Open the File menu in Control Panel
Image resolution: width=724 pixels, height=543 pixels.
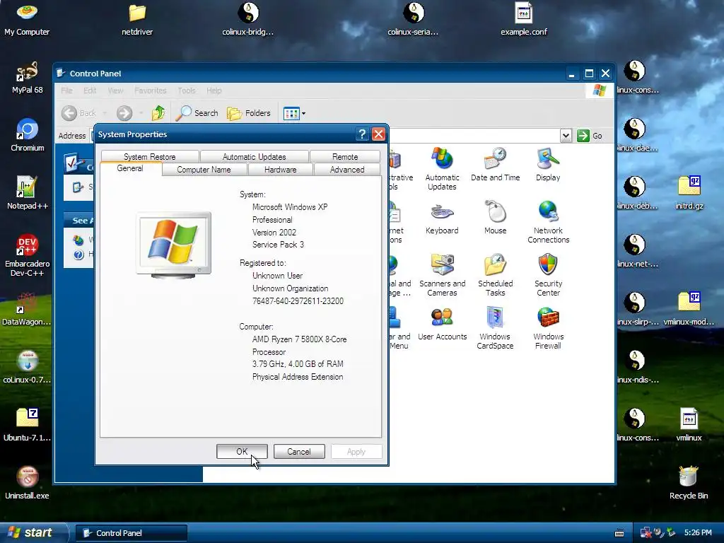[66, 90]
